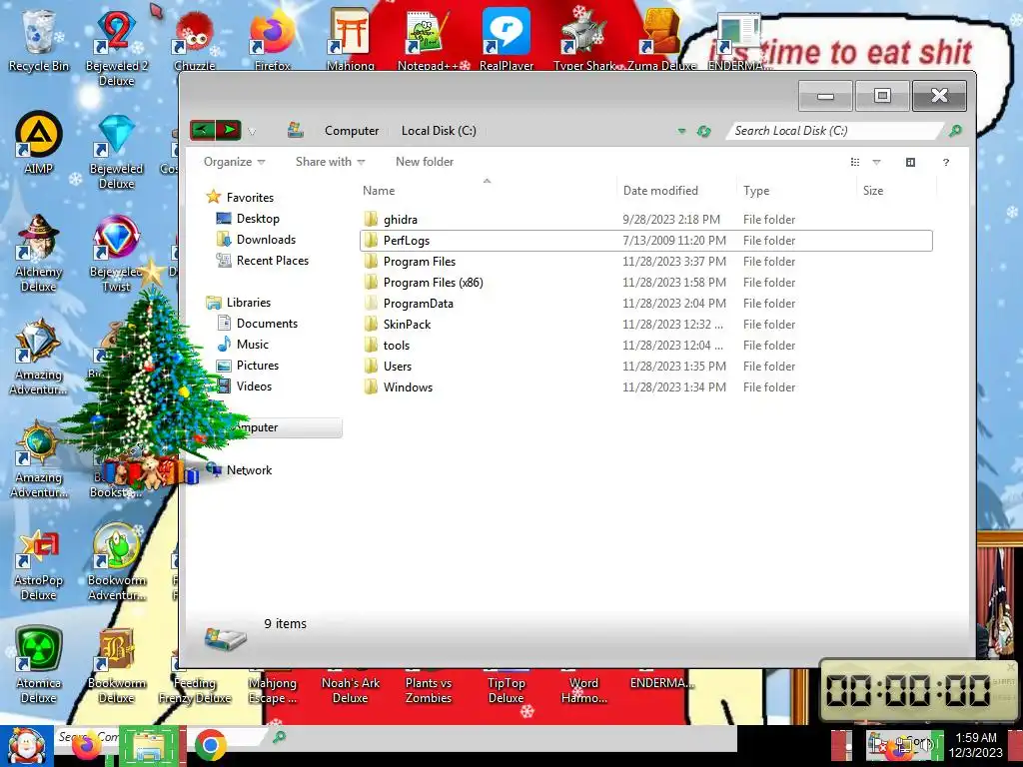Open the Mahjong desktop shortcut
Screen dimensions: 1023x767
[351, 39]
